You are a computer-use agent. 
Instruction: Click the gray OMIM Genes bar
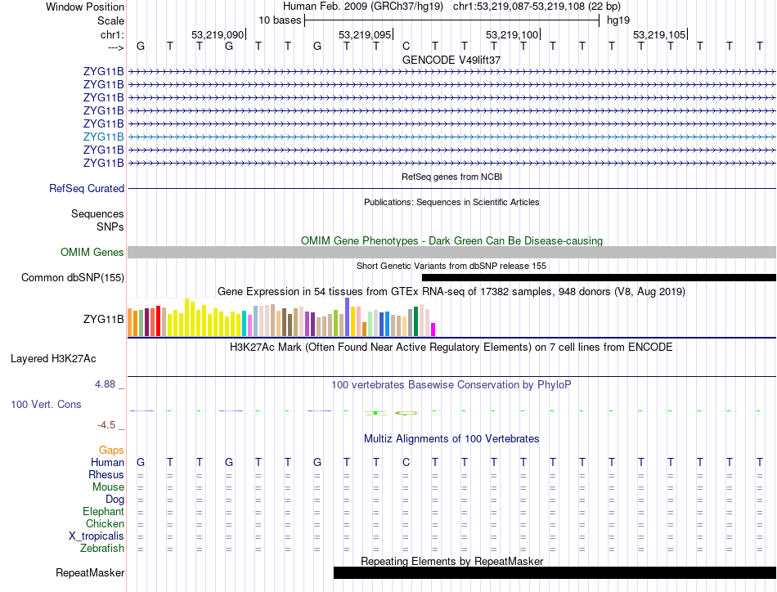(x=451, y=253)
